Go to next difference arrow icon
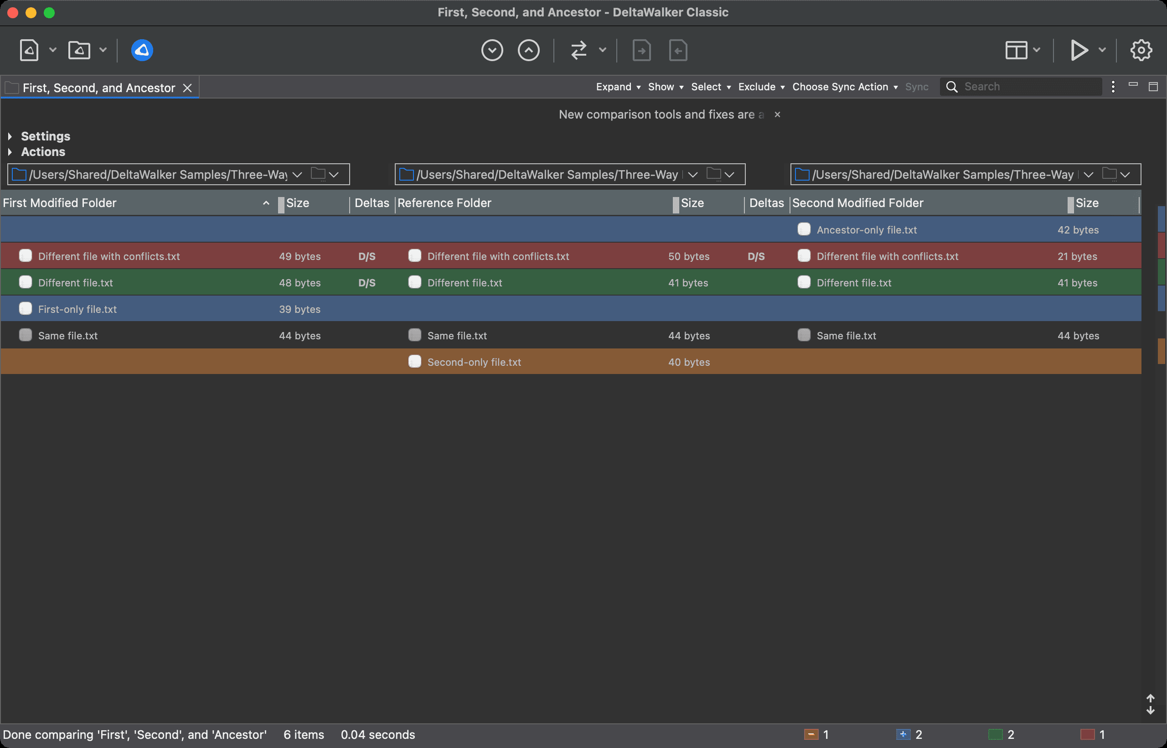The height and width of the screenshot is (748, 1167). pos(492,50)
